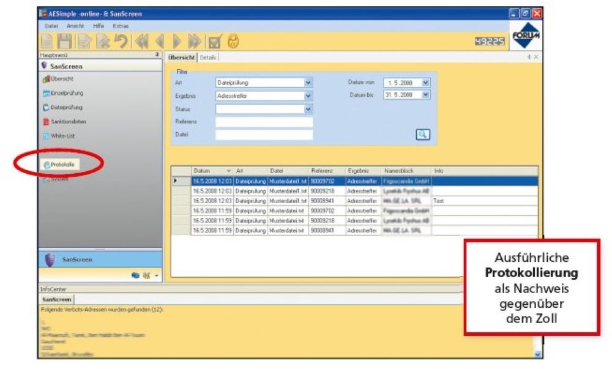Click 'Musterdatei.txt' in the 90009702 row
Image resolution: width=612 pixels, height=369 pixels.
(x=288, y=211)
